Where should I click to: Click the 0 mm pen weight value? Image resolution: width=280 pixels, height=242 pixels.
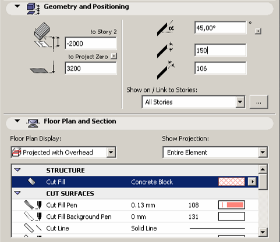139,216
